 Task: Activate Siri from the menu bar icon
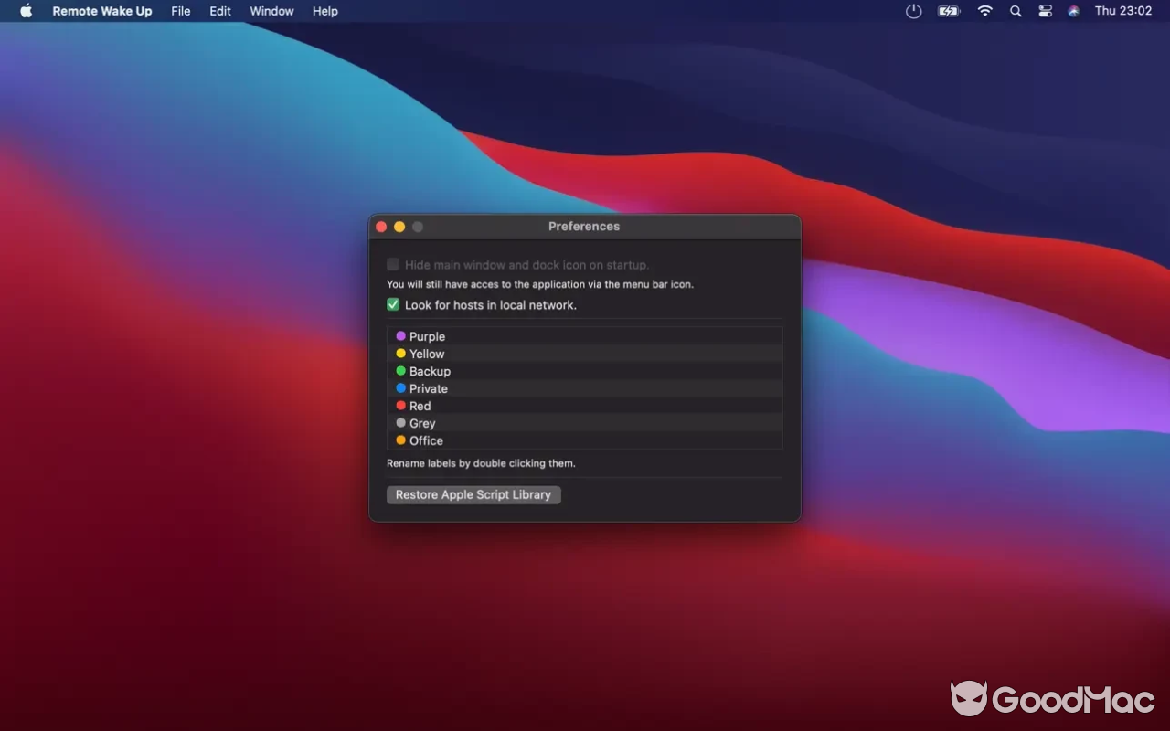pyautogui.click(x=1073, y=11)
